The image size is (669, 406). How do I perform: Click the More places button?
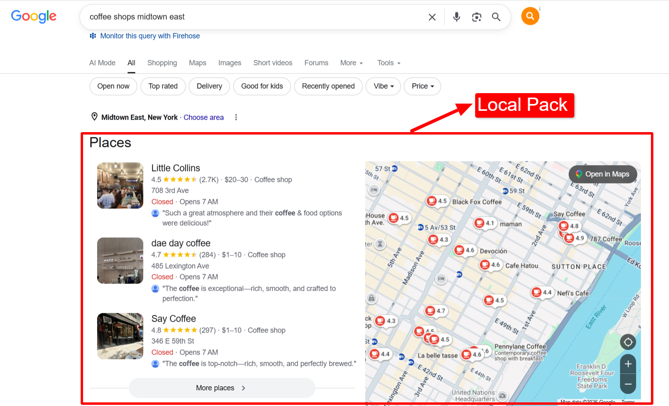click(222, 388)
